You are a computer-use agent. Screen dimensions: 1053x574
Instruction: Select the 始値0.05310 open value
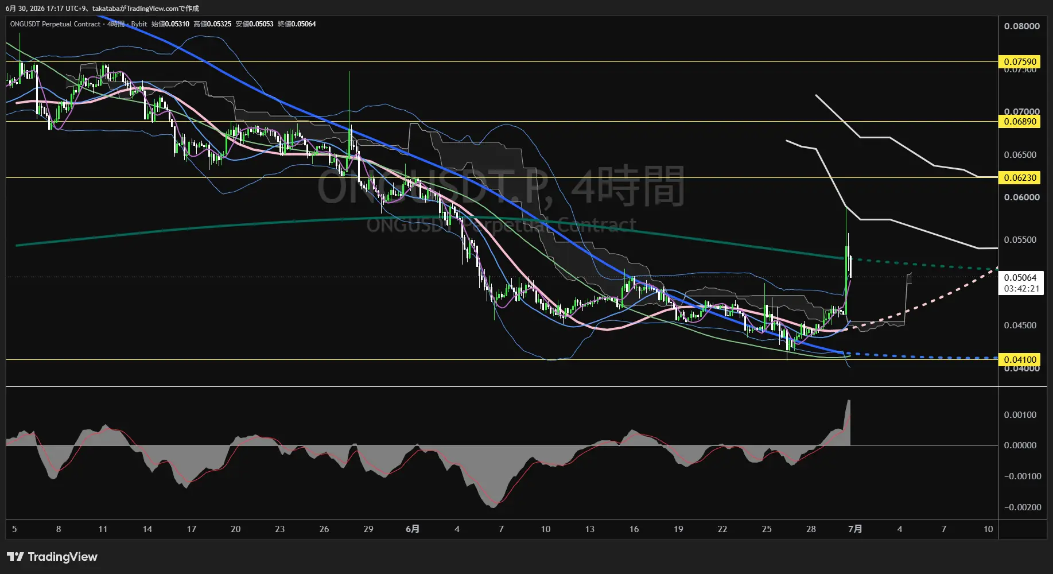point(170,24)
